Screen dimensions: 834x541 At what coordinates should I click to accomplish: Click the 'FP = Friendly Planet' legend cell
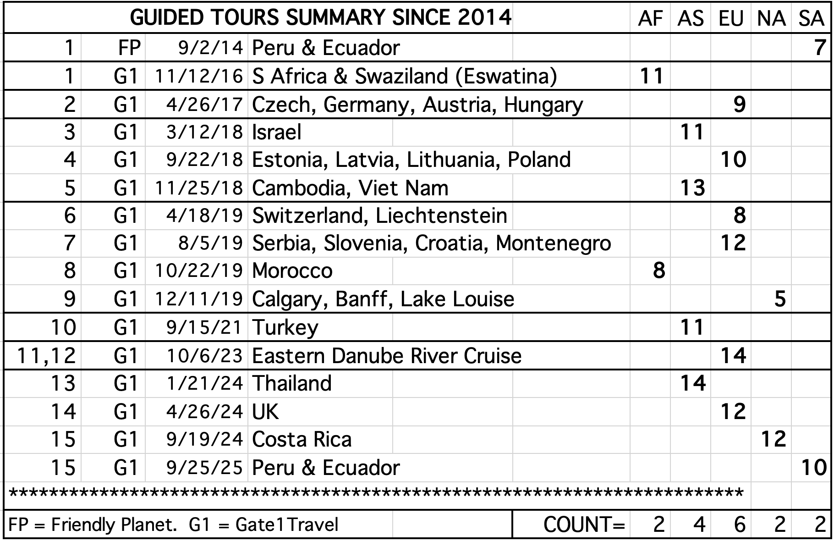point(93,524)
